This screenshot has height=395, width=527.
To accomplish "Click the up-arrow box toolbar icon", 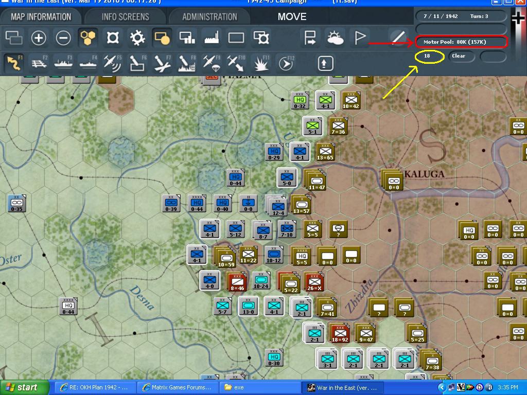I will [x=324, y=63].
